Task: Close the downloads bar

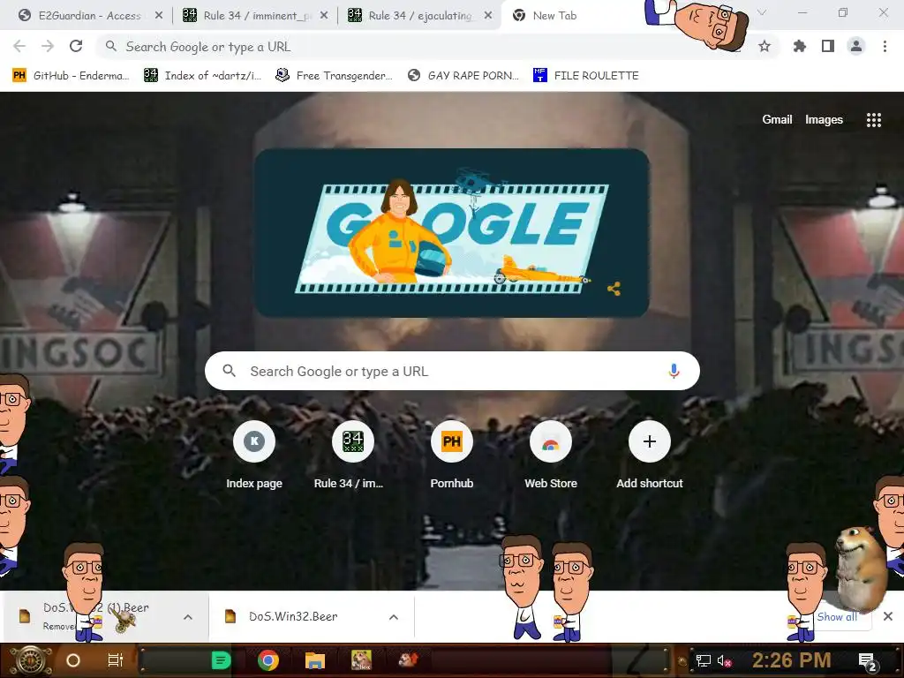Action: coord(888,616)
